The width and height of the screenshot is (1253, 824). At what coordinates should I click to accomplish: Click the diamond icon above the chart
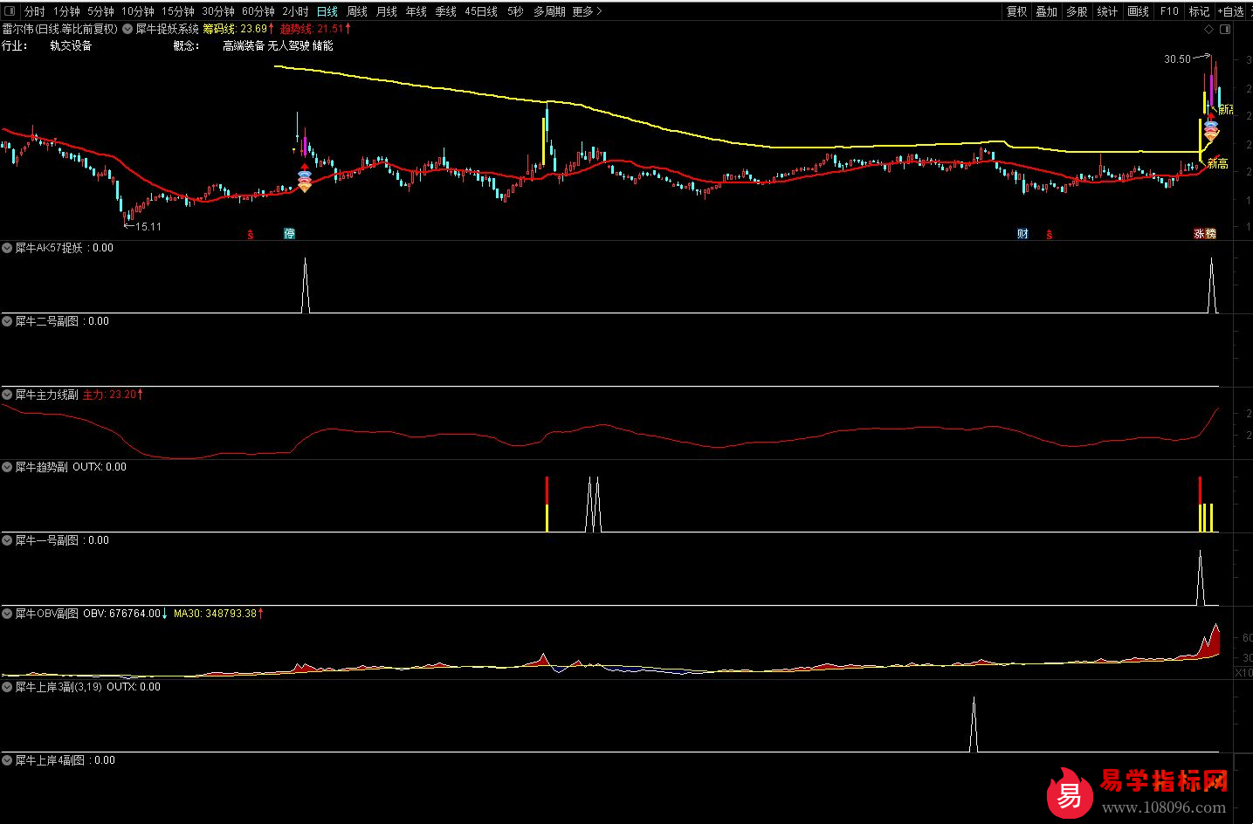point(1208,29)
